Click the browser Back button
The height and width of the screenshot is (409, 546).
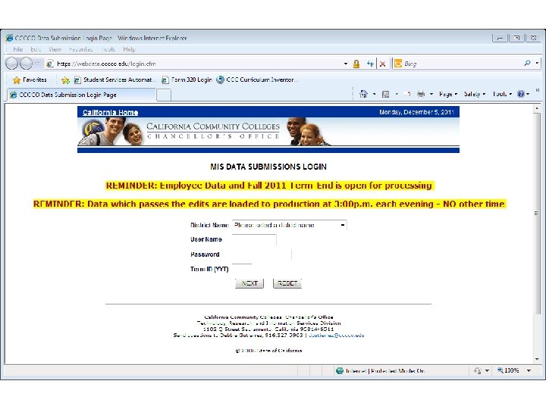tap(13, 64)
